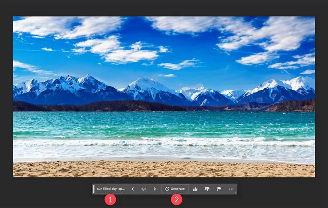Image resolution: width=328 pixels, height=208 pixels.
Task: Go to the previous generated variation
Action: point(133,189)
